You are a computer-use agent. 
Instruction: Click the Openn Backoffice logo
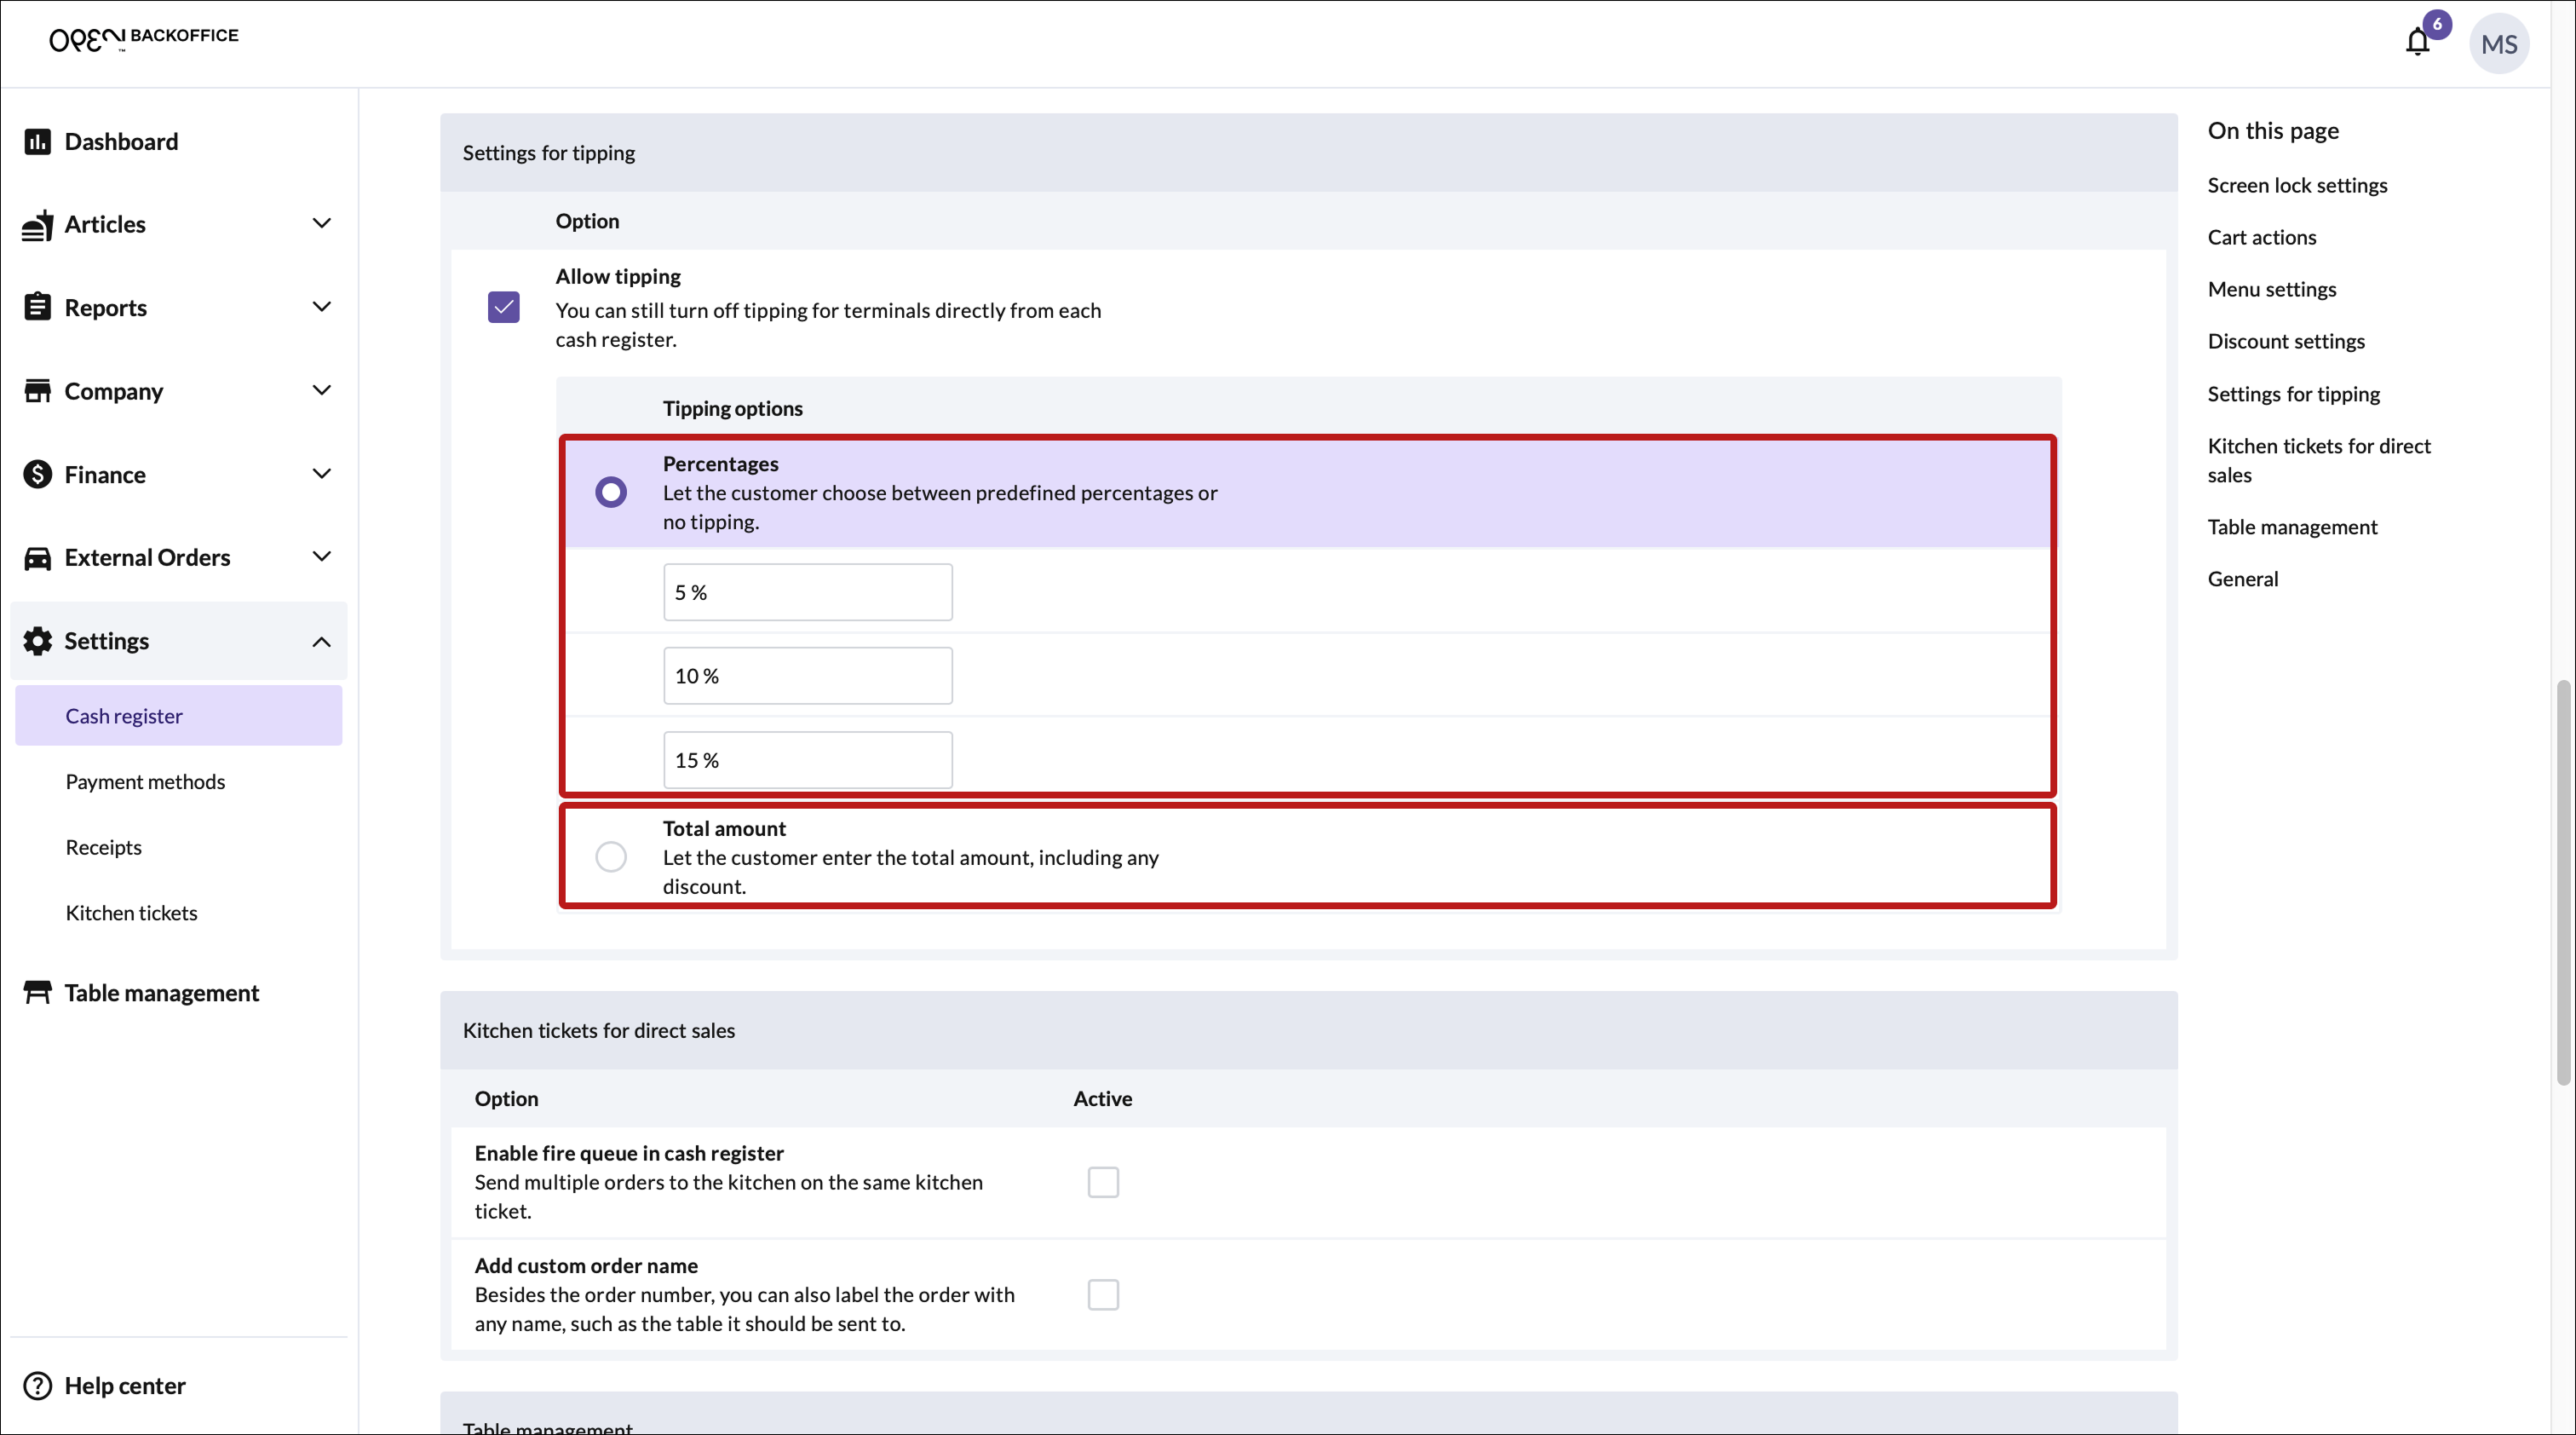[144, 38]
